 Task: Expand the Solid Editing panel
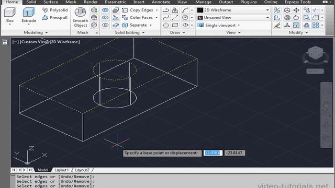[x=130, y=32]
